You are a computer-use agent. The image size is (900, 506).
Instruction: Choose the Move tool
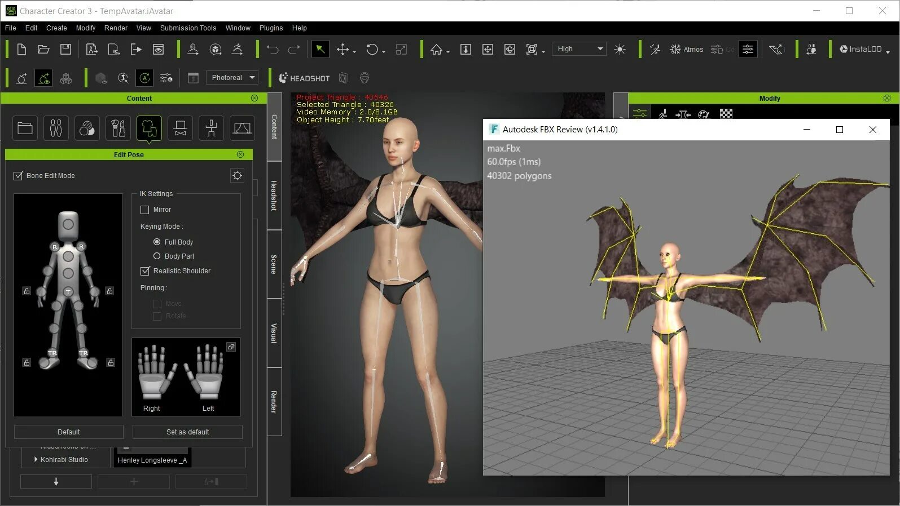tap(343, 50)
